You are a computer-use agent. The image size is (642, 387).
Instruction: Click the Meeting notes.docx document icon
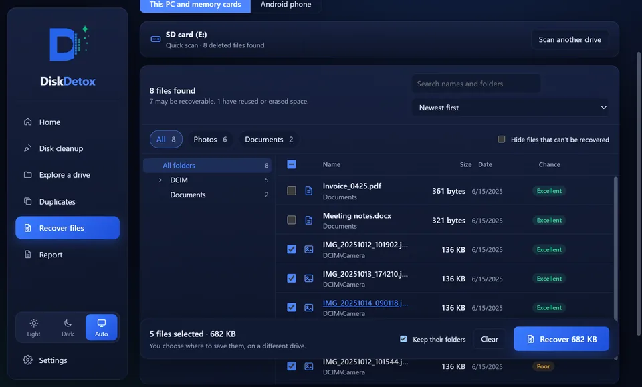[309, 220]
